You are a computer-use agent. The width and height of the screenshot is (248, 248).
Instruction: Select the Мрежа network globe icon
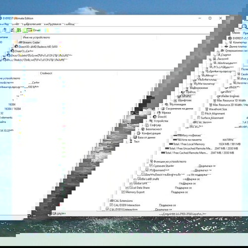tap(159, 113)
